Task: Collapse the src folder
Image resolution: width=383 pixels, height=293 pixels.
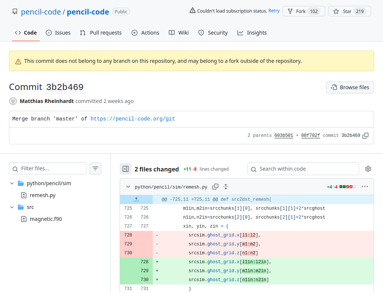Action: tap(12, 207)
